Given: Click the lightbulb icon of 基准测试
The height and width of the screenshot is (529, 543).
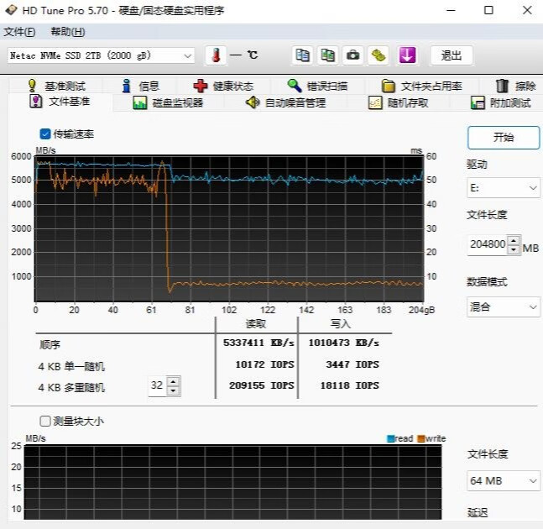Looking at the screenshot, I should click(x=32, y=86).
